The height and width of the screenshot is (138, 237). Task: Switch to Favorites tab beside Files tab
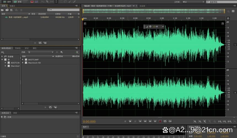(x=12, y=6)
